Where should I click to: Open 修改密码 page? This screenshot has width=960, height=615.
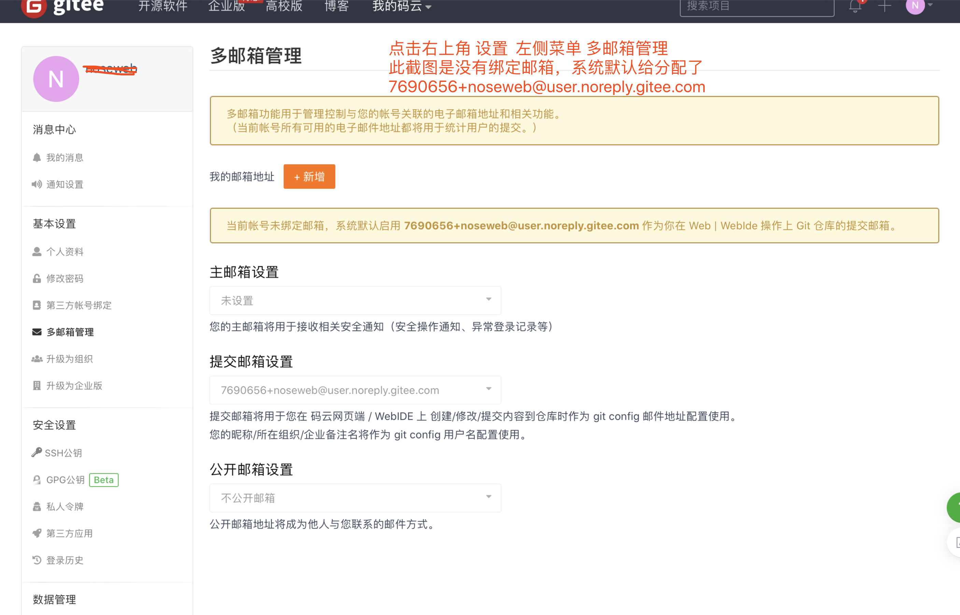(x=65, y=278)
